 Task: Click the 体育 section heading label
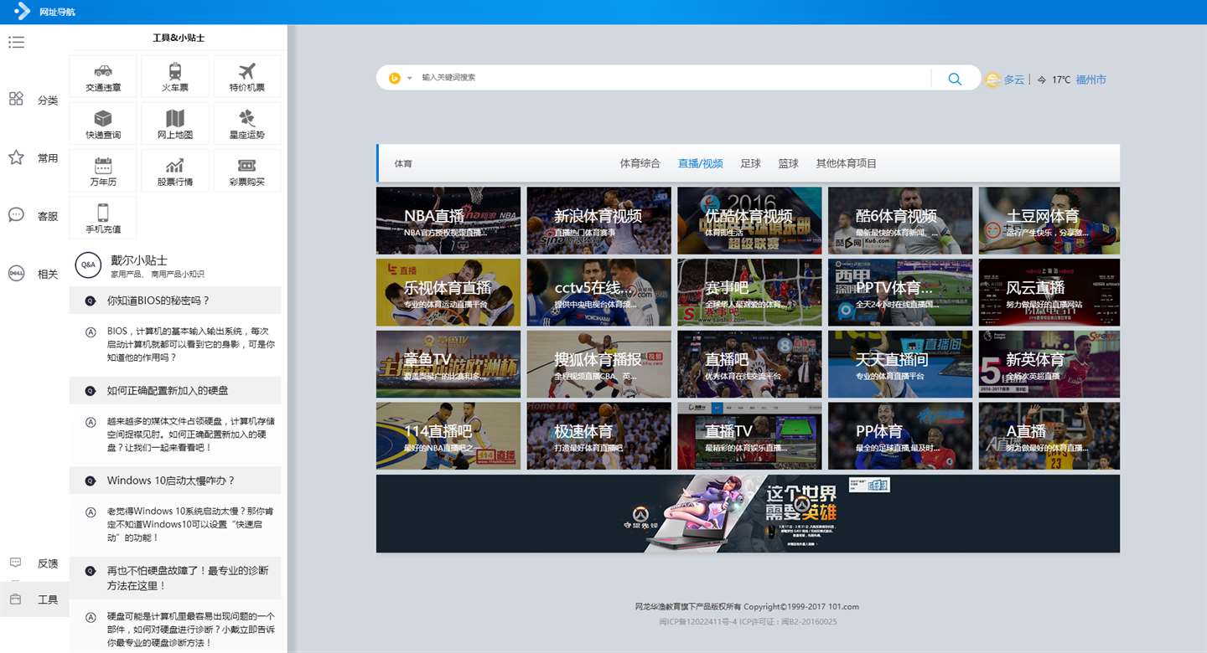403,164
